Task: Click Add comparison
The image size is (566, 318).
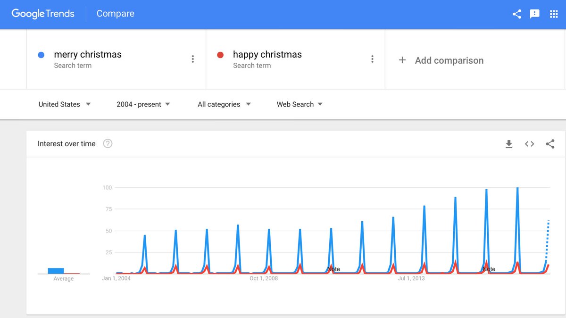Action: (x=441, y=60)
